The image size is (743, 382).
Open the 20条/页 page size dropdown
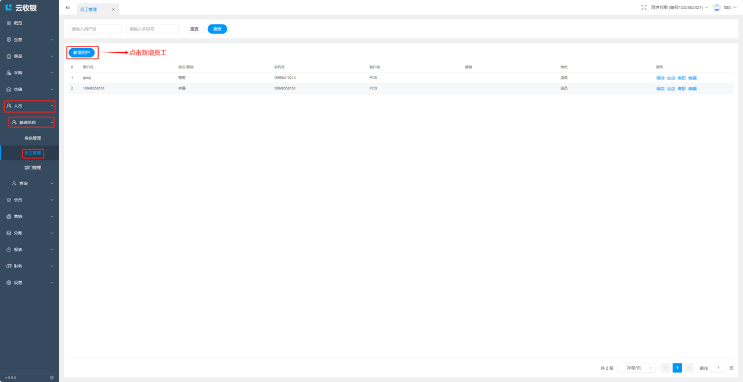pyautogui.click(x=637, y=368)
